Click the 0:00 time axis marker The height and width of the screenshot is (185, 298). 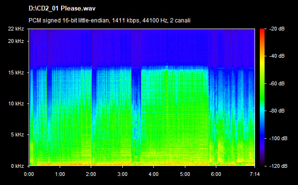[x=29, y=174]
